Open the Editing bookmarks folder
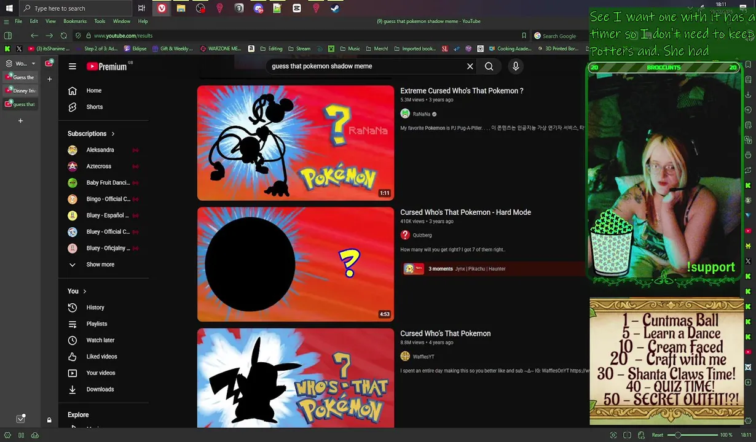Image resolution: width=756 pixels, height=442 pixels. coord(271,49)
